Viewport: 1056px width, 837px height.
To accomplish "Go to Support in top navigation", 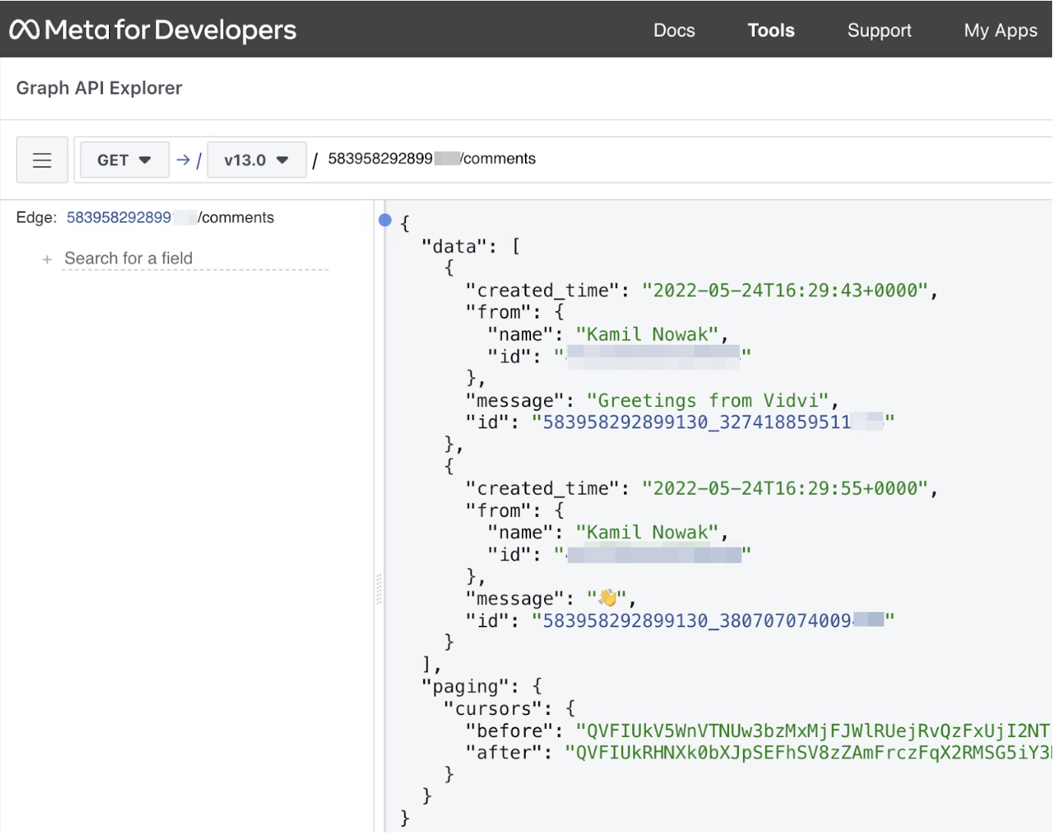I will pyautogui.click(x=879, y=30).
